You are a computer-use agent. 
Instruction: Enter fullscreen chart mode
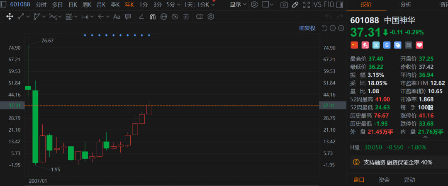click(307, 4)
